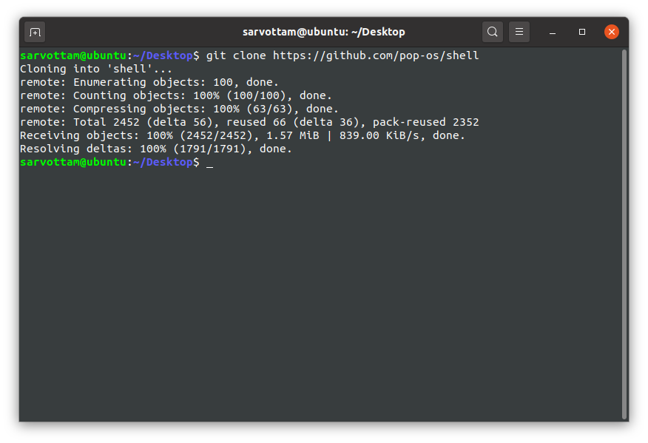This screenshot has height=443, width=648.
Task: Click the last prompt line with the cursor
Action: coord(117,162)
